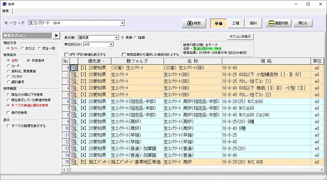This screenshot has width=327, height=180.
Task: Click the document icon in row 3
Action: point(74,81)
